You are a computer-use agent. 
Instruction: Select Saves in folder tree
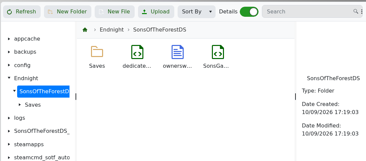(33, 105)
